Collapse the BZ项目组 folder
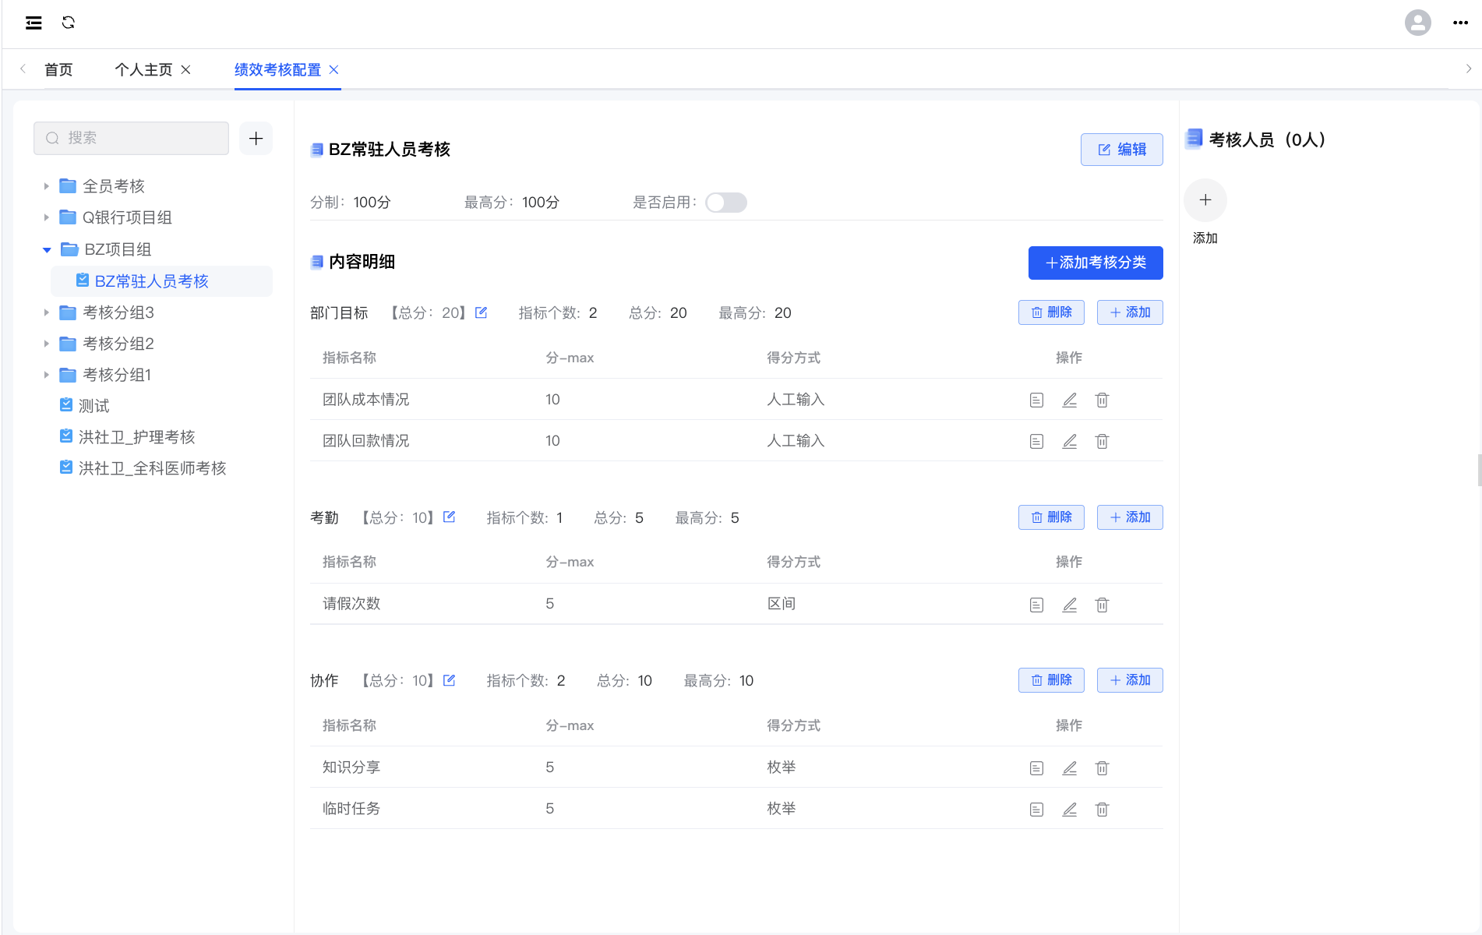This screenshot has height=935, width=1482. pos(47,249)
